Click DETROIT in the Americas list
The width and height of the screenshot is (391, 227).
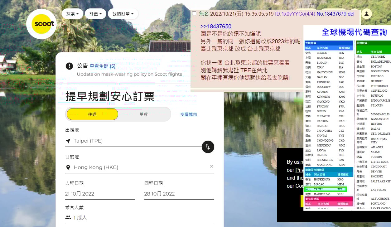(377, 81)
